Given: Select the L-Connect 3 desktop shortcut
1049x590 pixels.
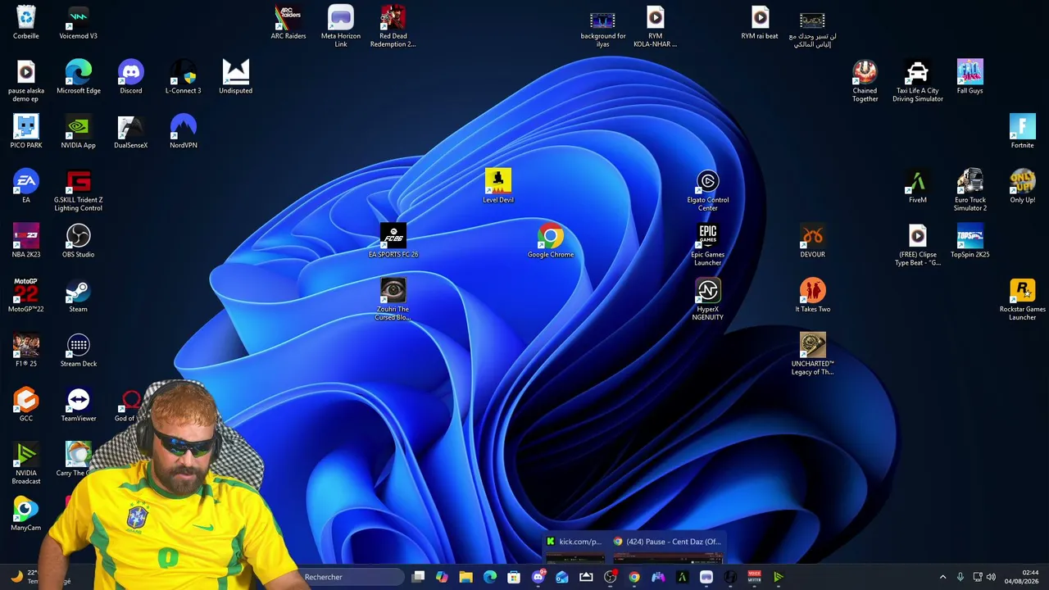Looking at the screenshot, I should 184,77.
